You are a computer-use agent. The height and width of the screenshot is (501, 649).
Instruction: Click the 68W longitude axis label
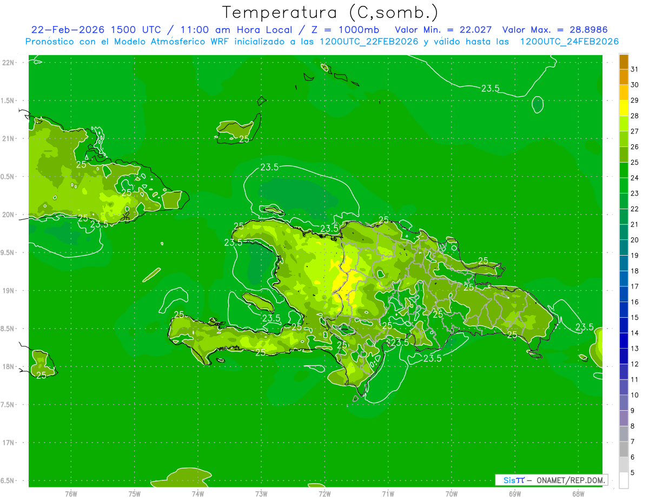coord(578,494)
